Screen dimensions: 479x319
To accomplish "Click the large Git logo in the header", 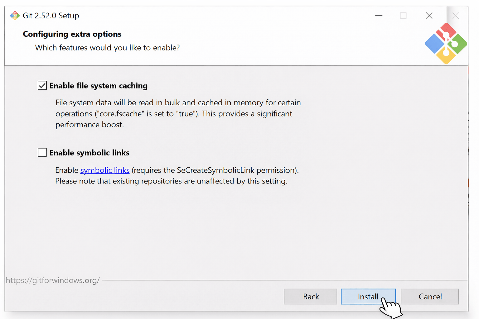I will click(446, 43).
